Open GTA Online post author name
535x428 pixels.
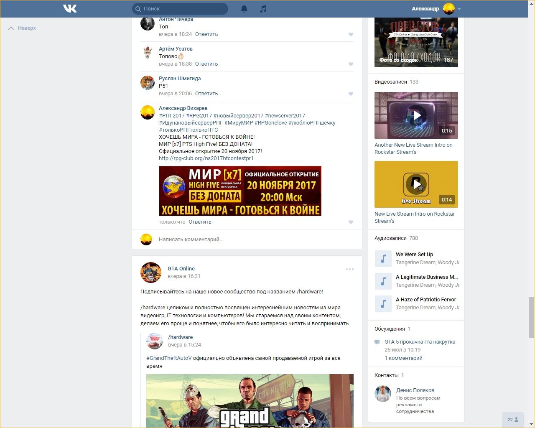point(181,269)
